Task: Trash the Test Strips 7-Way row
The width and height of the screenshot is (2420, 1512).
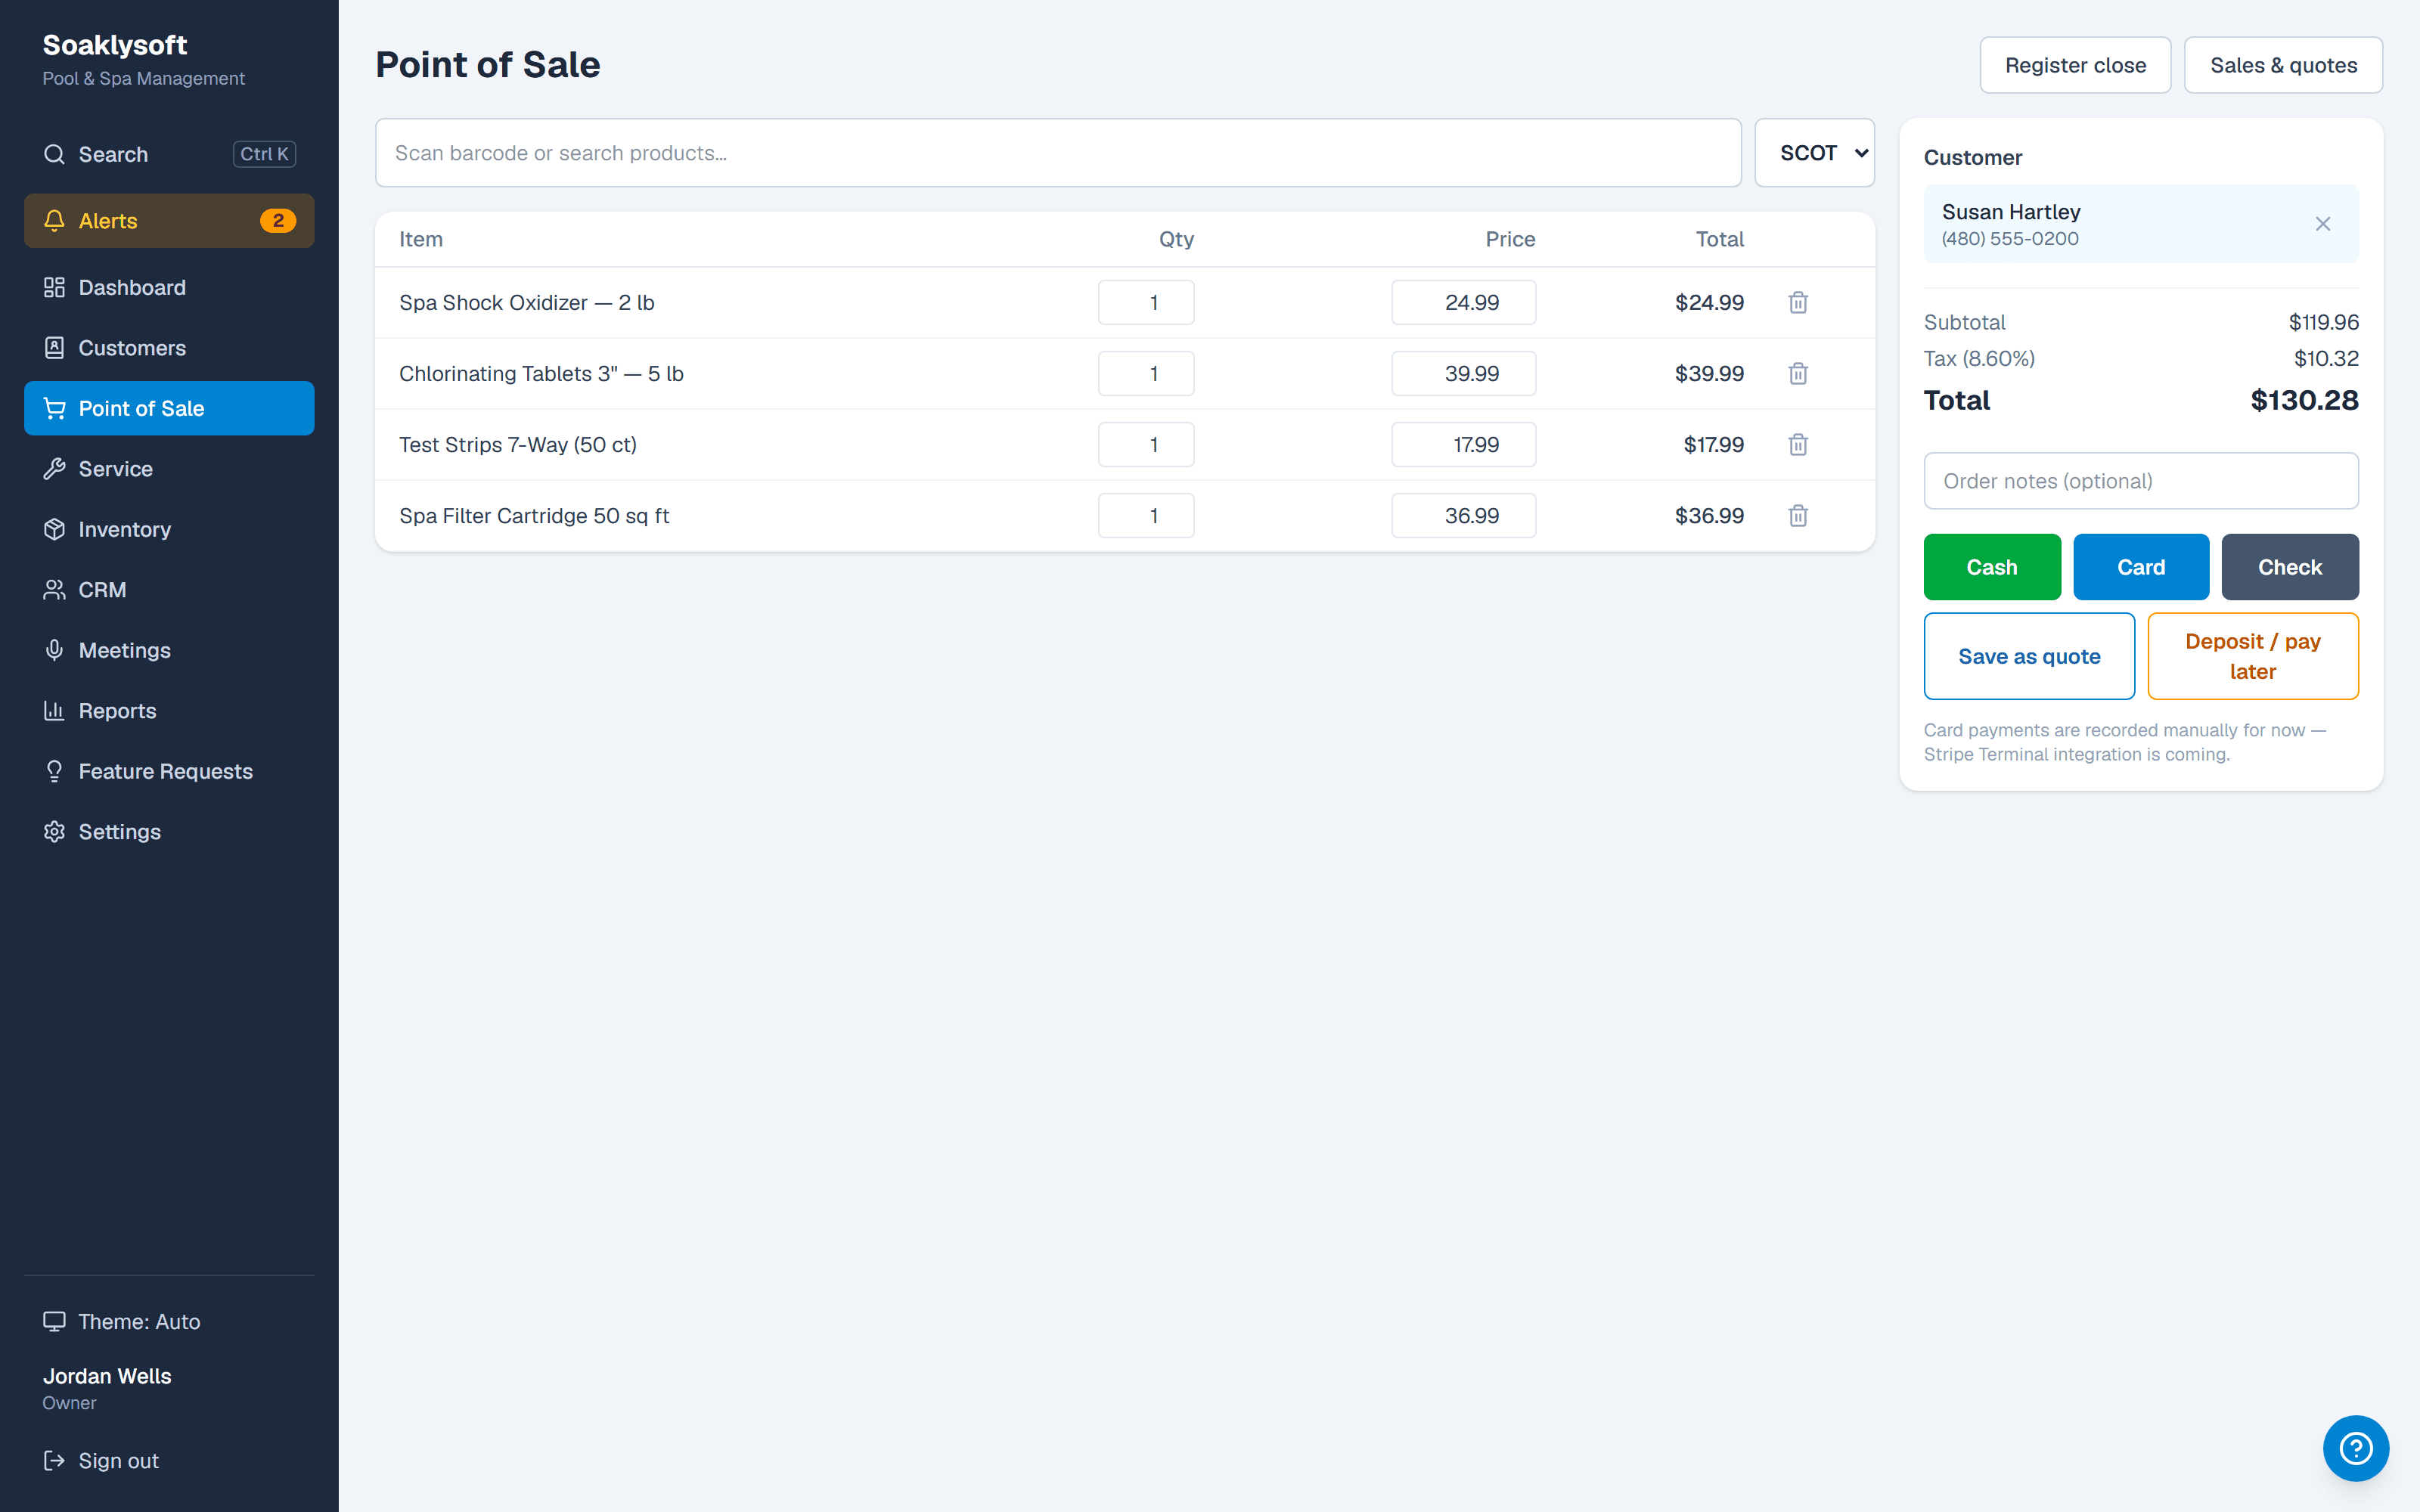Action: 1797,444
